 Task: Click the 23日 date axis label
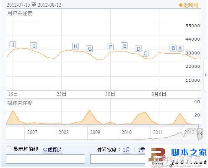pos(61,94)
